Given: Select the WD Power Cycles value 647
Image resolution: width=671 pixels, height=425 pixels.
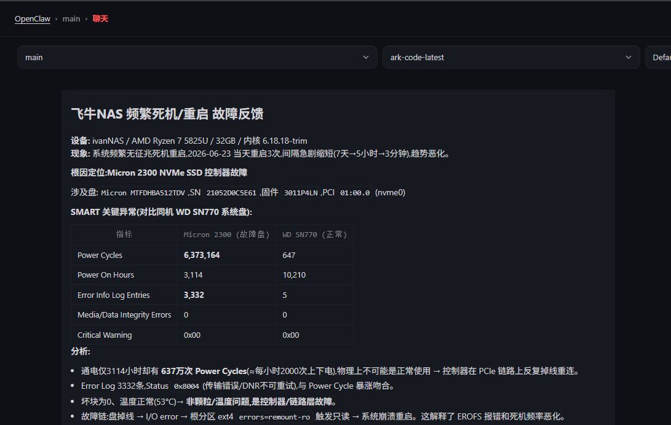Looking at the screenshot, I should coord(289,255).
